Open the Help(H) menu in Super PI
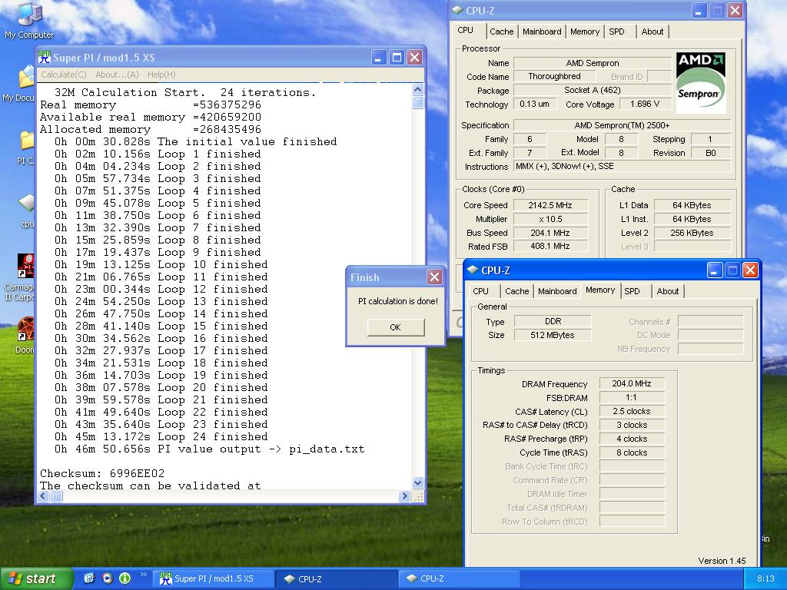Screen dimensions: 787x590 tap(161, 75)
